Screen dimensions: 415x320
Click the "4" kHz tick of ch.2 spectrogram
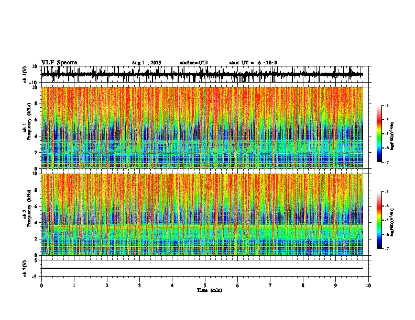pos(37,223)
